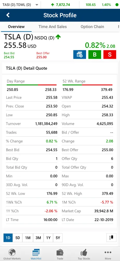Tap Prev. Close value 253.50
120x261 pixels.
tap(52, 106)
